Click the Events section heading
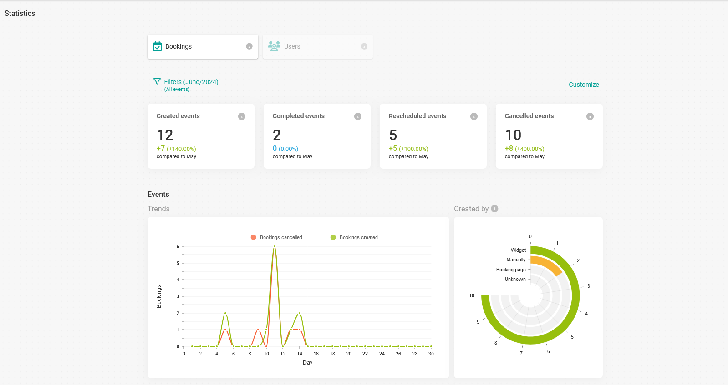 (x=158, y=194)
